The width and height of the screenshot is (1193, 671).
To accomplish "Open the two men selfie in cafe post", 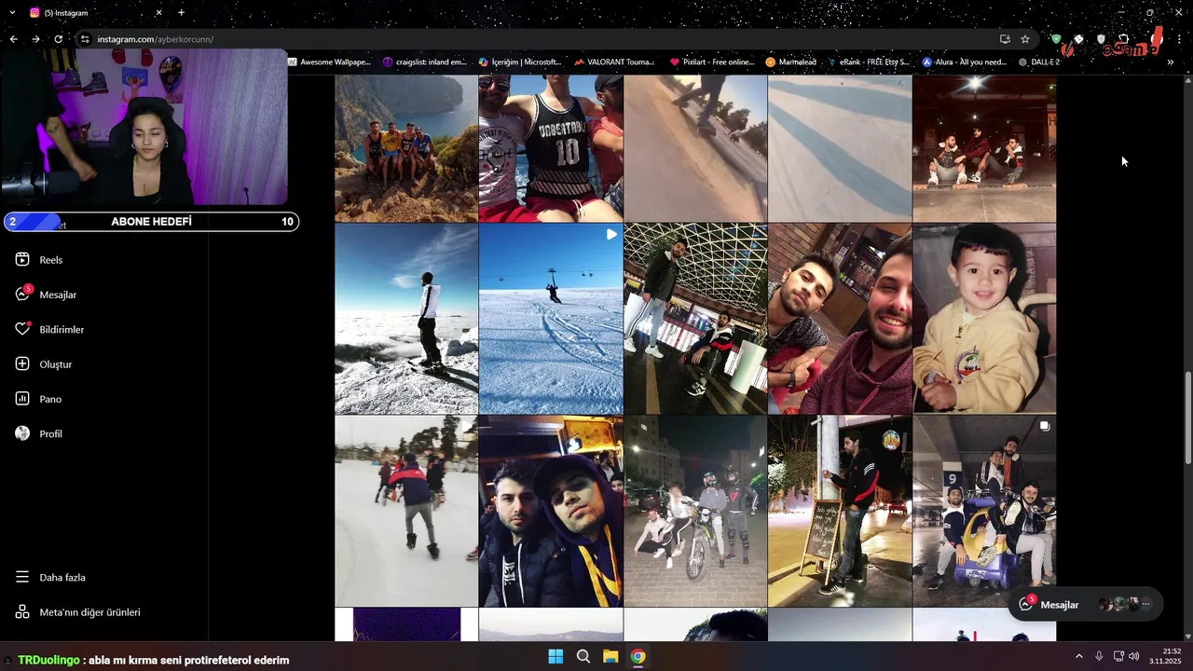I will pos(840,319).
